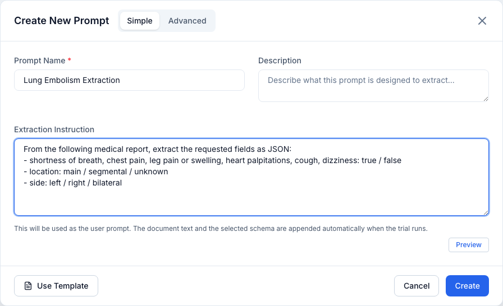Click the "Description" label

(280, 61)
